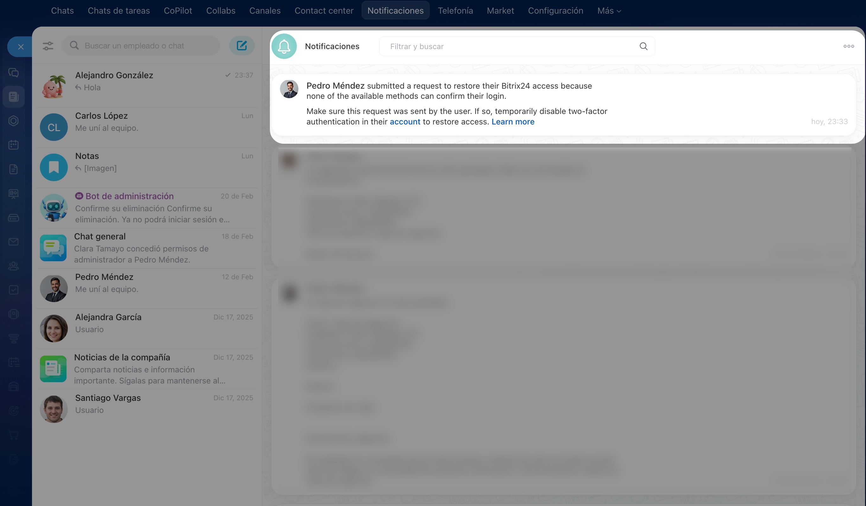
Task: Click the new chat compose icon
Action: coord(242,46)
